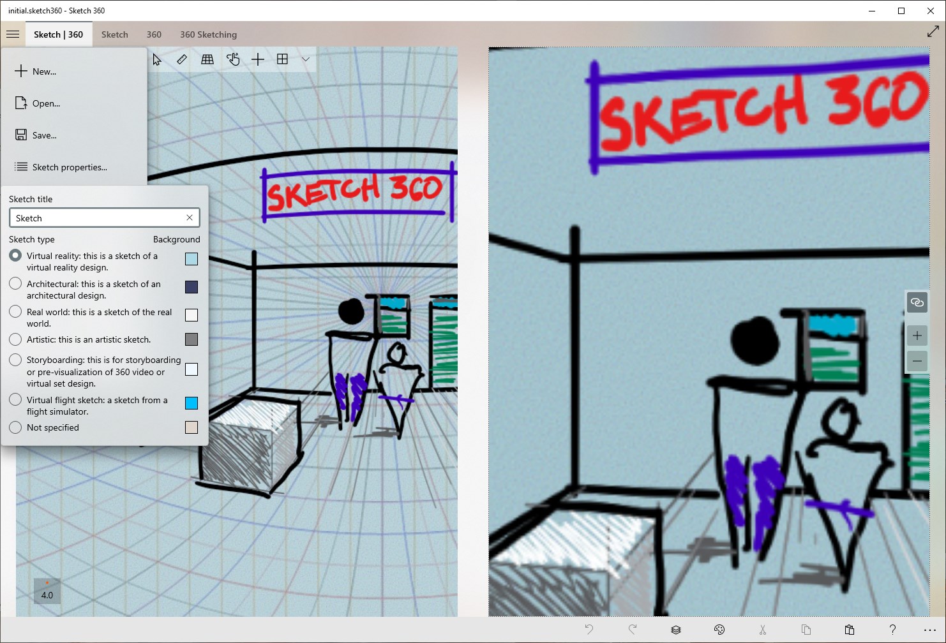The width and height of the screenshot is (946, 643).
Task: Switch to the Sketch tab
Action: (x=114, y=34)
